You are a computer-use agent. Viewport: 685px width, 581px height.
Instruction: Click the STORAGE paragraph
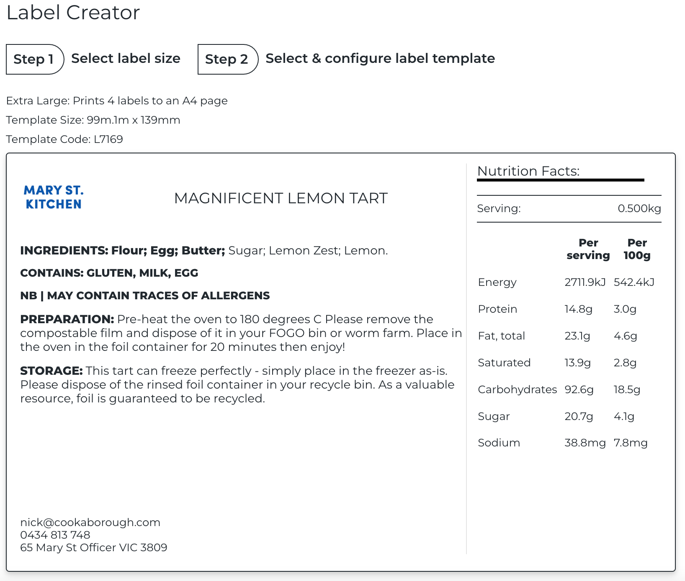point(237,384)
